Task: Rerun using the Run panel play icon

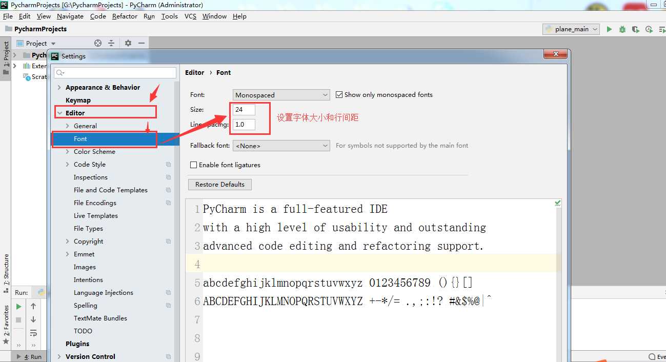Action: pos(18,307)
